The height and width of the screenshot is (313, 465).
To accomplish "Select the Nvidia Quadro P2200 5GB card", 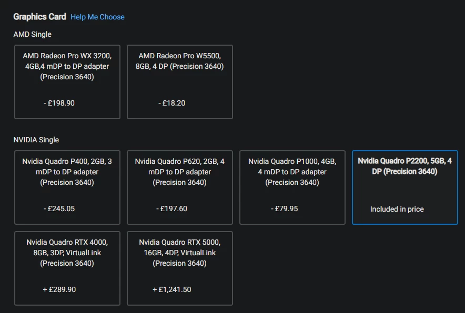I will 405,187.
